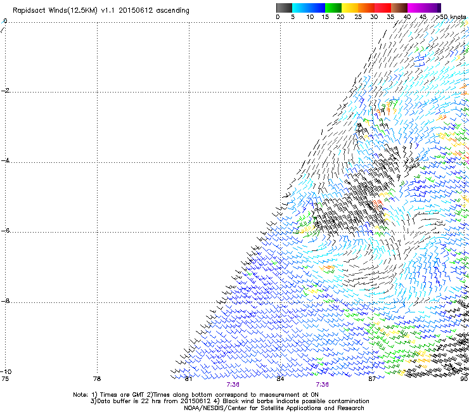Click the legend value '35'
Screen dimensions: 469x412
pyautogui.click(x=390, y=17)
